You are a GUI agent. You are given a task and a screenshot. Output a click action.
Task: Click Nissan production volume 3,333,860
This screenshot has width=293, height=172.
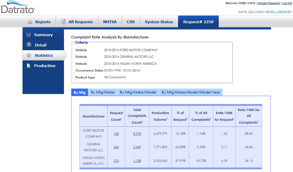pyautogui.click(x=160, y=161)
